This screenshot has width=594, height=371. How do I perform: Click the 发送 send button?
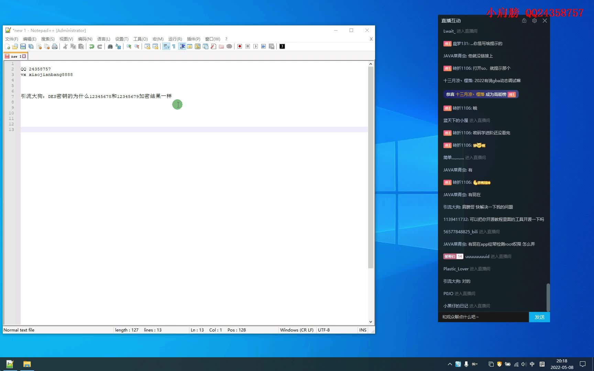coord(539,317)
